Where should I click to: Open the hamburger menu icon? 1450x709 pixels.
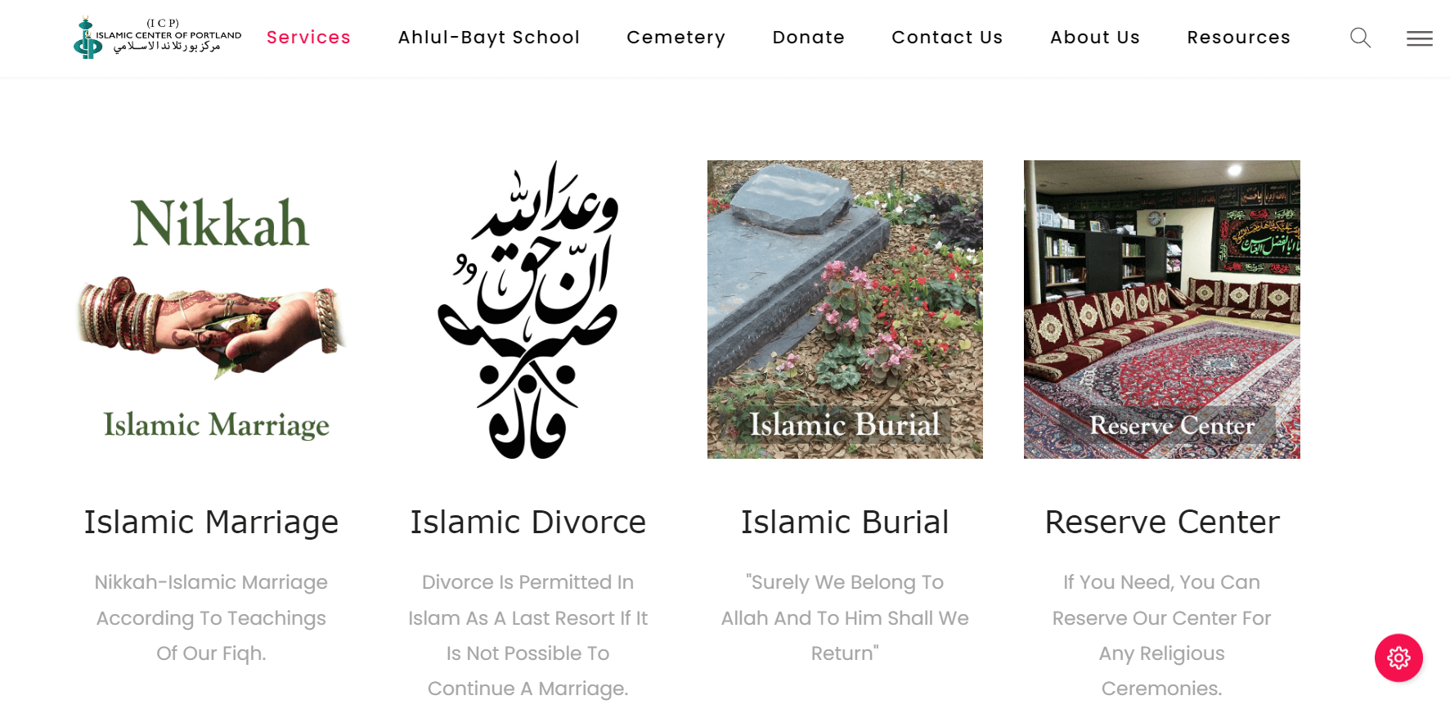[1419, 38]
